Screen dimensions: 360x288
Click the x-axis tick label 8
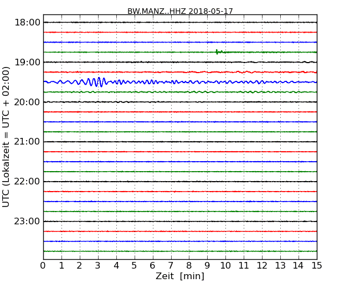(x=189, y=266)
